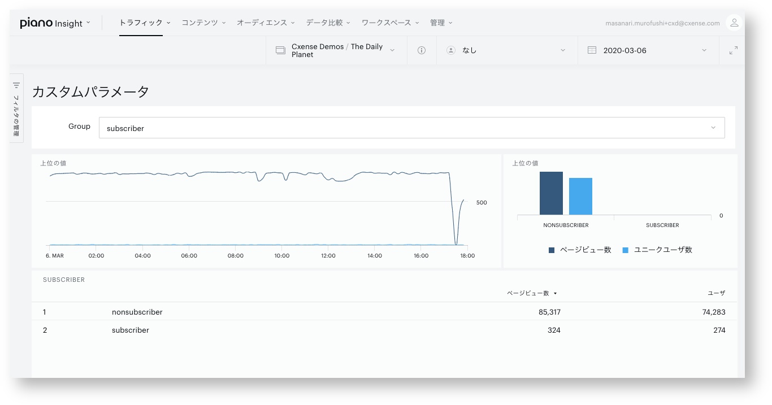The height and width of the screenshot is (405, 772).
Task: Click the 85,317 pageviews value
Action: (x=549, y=312)
